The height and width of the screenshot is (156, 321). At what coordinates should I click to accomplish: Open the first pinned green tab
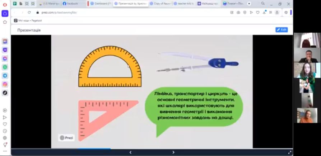click(15, 4)
